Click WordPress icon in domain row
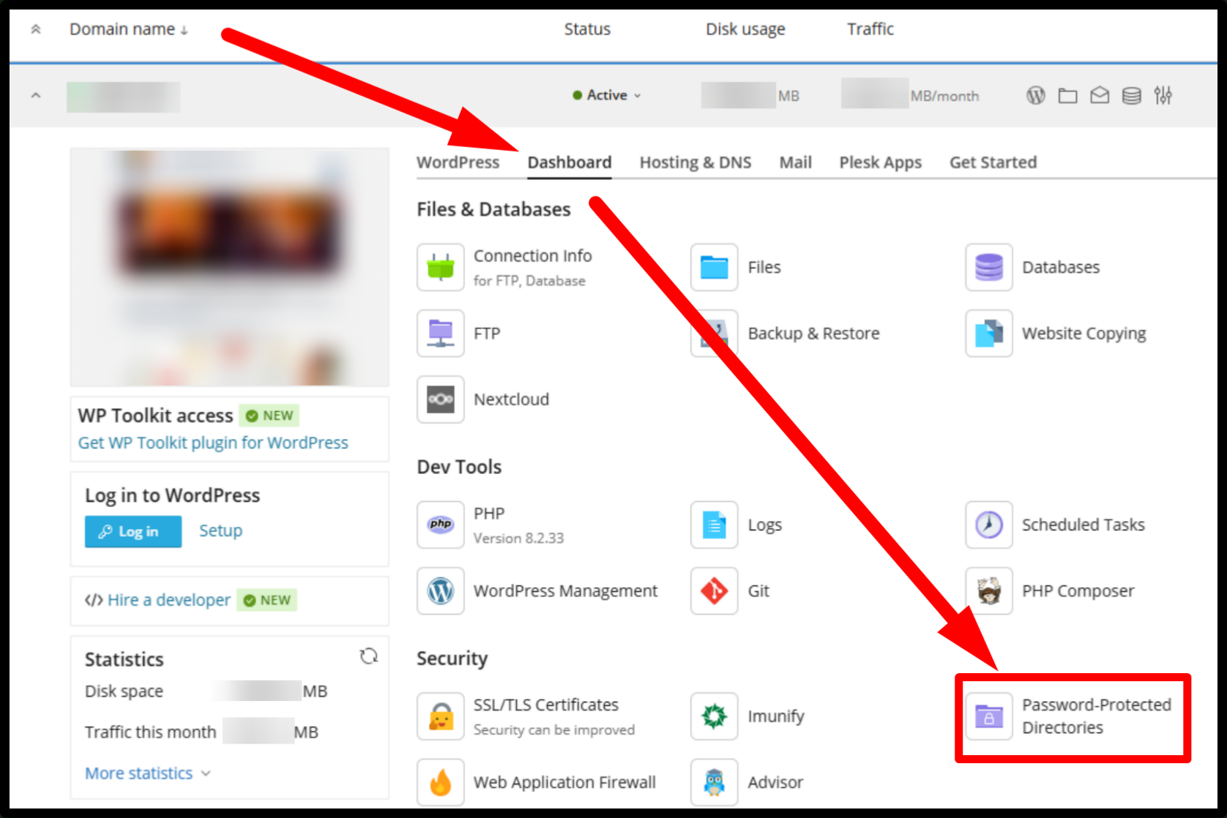 coord(1035,95)
